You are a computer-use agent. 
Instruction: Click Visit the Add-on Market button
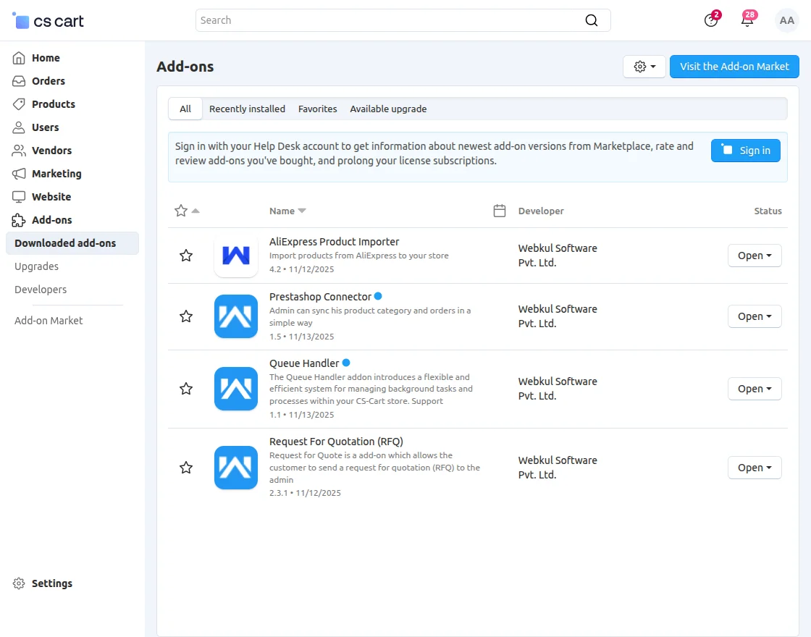click(x=734, y=67)
